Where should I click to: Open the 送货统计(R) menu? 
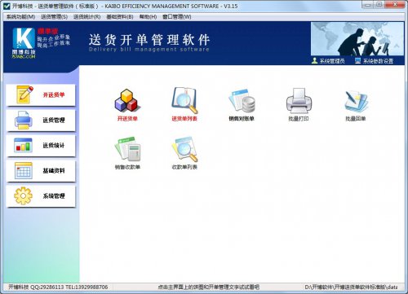[x=86, y=17]
